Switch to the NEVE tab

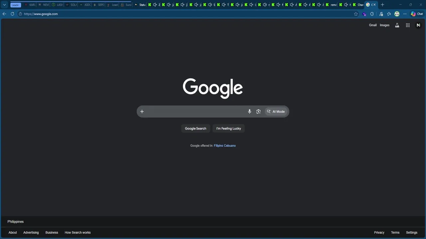click(x=43, y=5)
